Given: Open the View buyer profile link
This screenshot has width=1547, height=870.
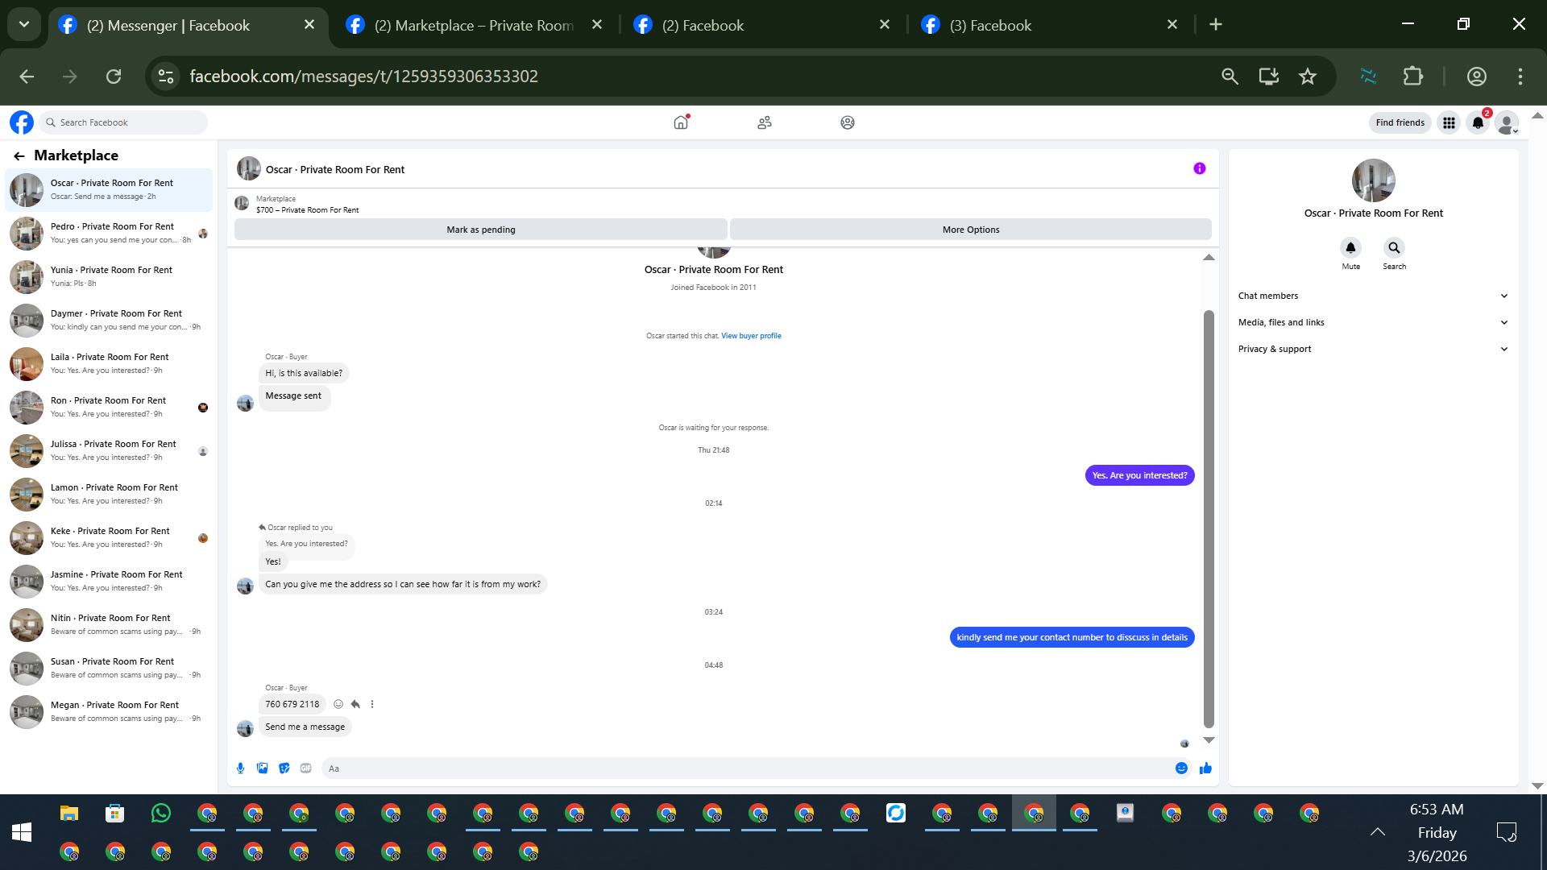Looking at the screenshot, I should tap(751, 336).
